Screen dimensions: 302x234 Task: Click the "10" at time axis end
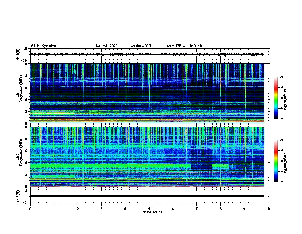(268, 209)
